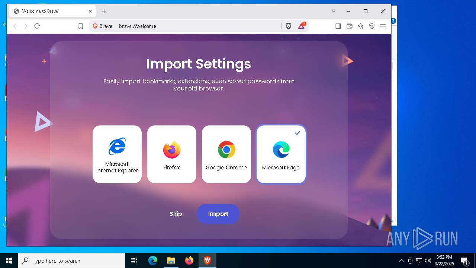Open a new tab with plus button
This screenshot has height=268, width=476.
104,11
